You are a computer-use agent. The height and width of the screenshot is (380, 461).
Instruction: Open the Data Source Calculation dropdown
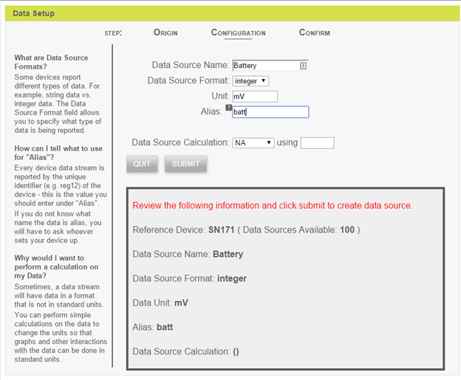[x=253, y=142]
